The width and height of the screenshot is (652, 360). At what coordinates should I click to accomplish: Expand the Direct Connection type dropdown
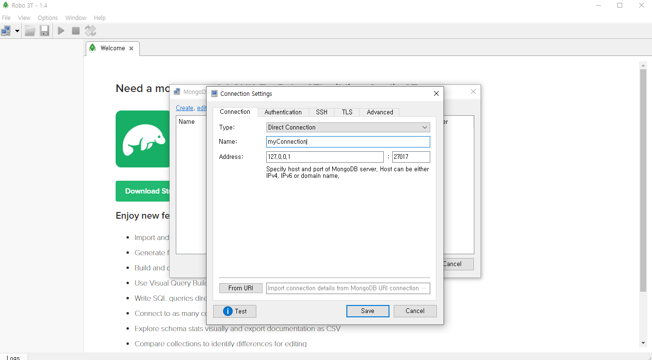348,127
